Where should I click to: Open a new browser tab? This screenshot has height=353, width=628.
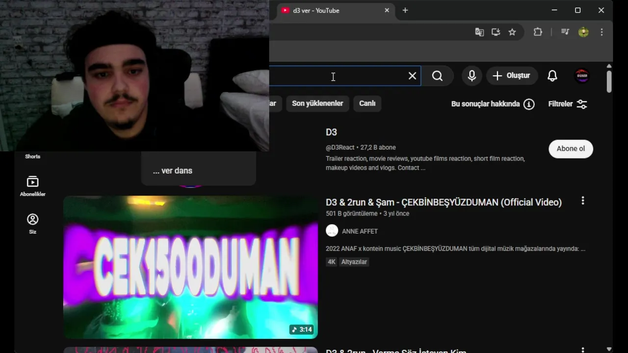point(405,10)
